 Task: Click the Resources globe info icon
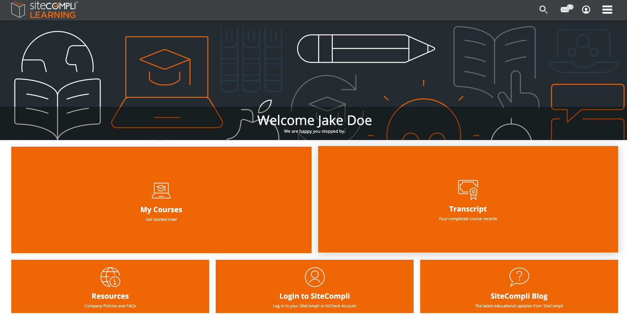[x=110, y=277]
